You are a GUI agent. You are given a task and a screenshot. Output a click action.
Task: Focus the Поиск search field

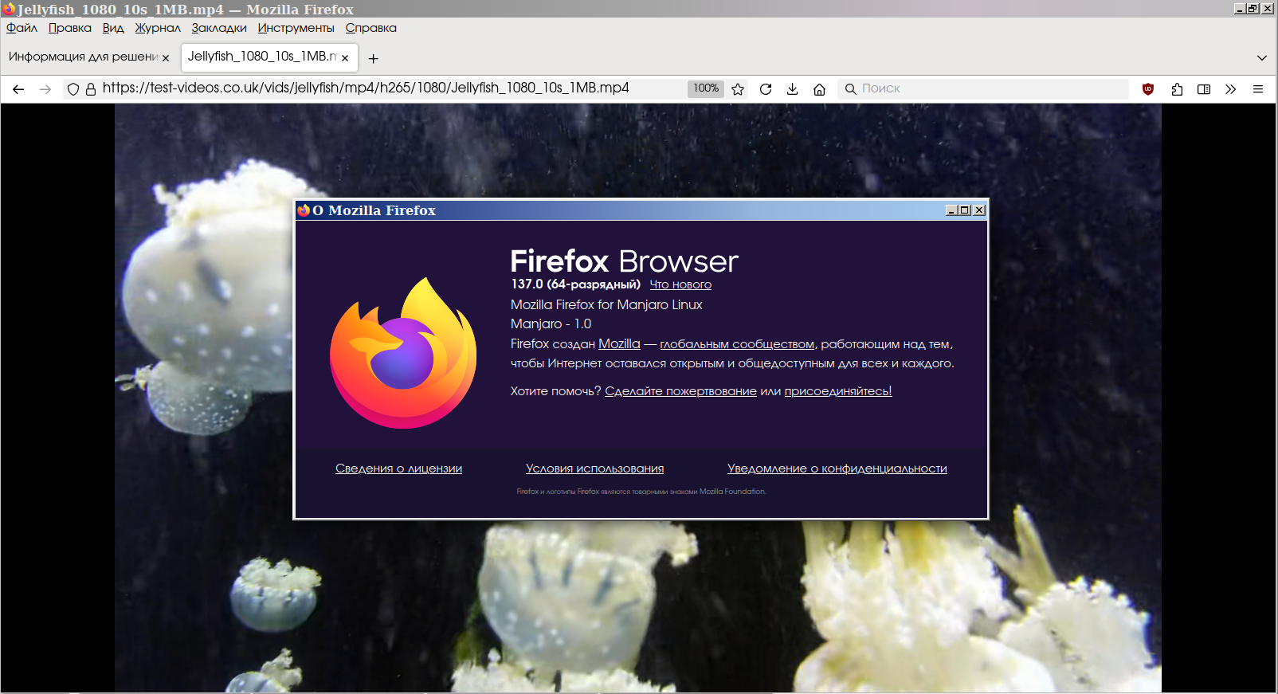tap(983, 88)
